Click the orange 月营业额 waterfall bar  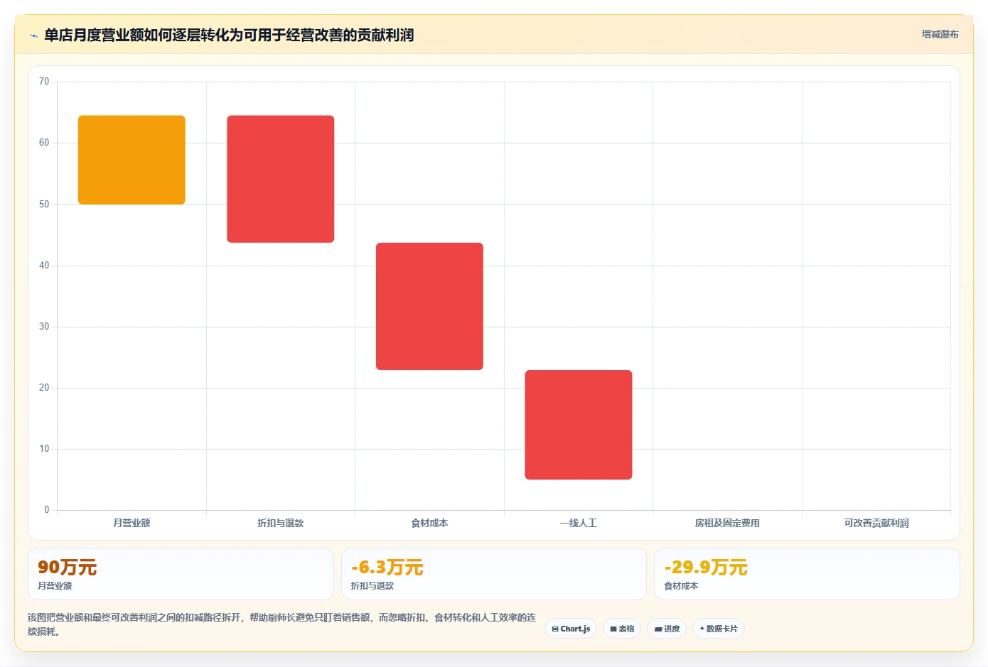(131, 160)
